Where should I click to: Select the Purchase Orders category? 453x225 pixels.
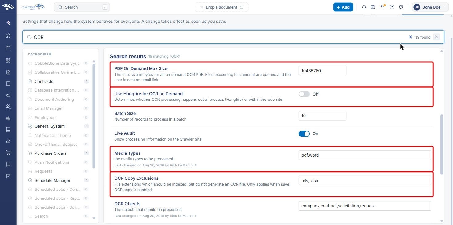click(x=59, y=153)
